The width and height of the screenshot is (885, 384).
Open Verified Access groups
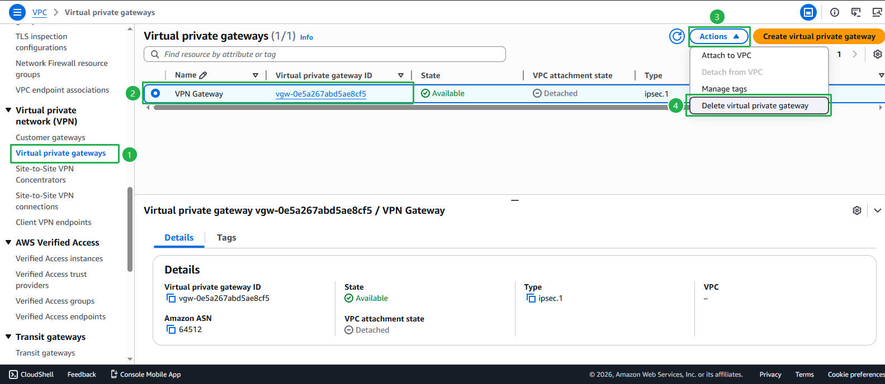pos(55,301)
